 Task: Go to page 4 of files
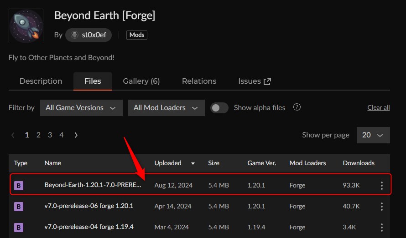click(62, 135)
